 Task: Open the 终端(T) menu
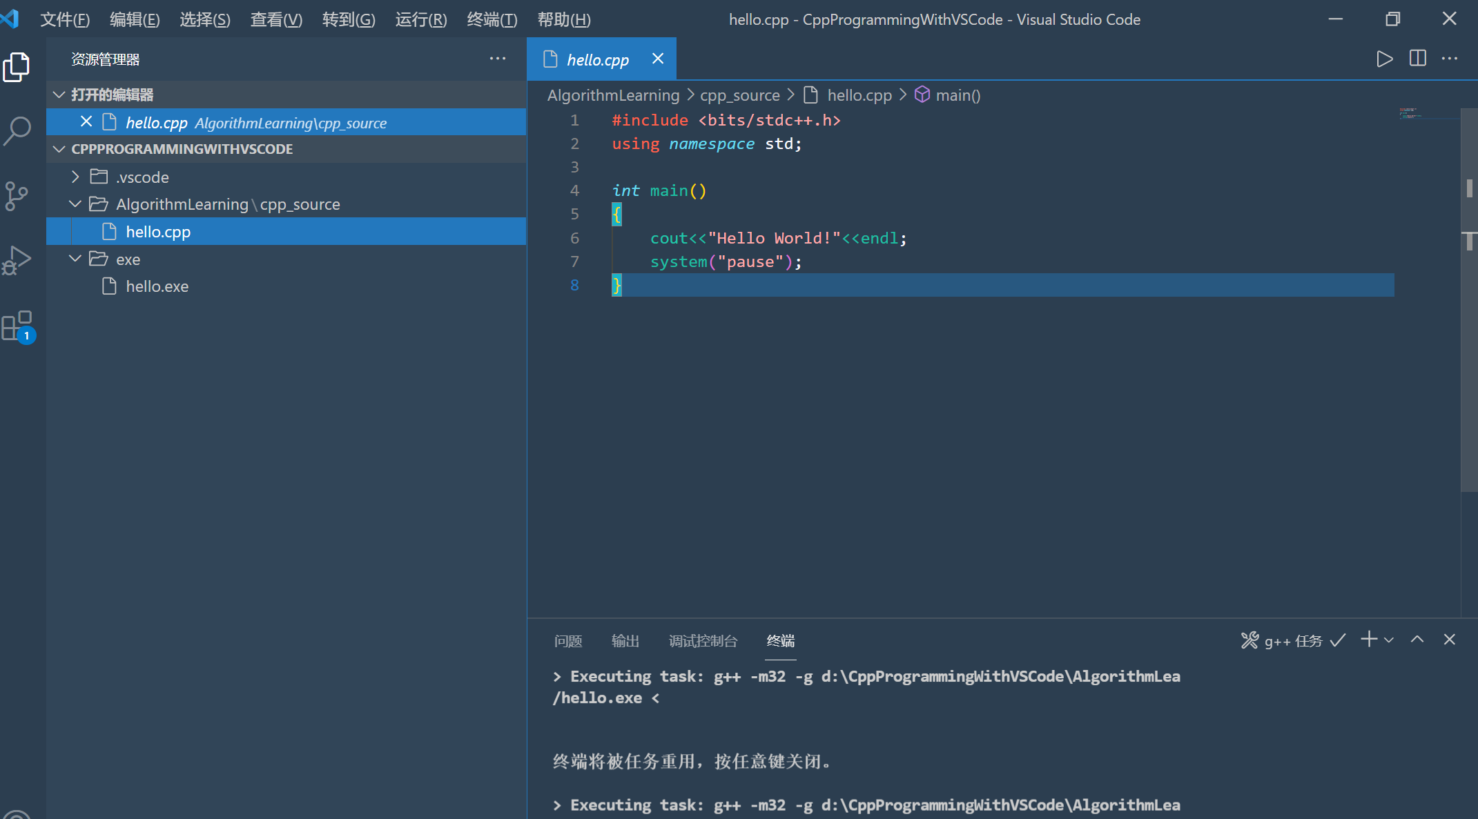(x=492, y=19)
